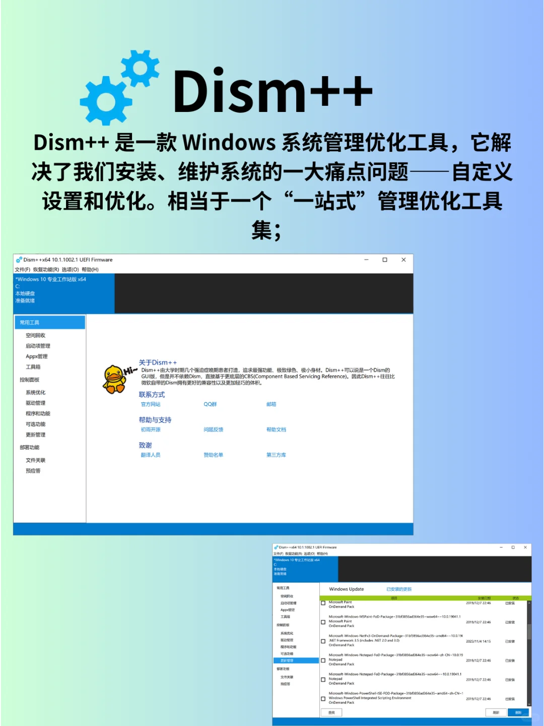
Task: Click the down arrow of update list scrollbar
Action: [x=529, y=704]
